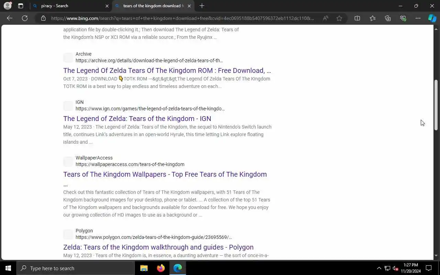The width and height of the screenshot is (440, 275).
Task: Click the IGN site favicon
Action: coord(68,106)
